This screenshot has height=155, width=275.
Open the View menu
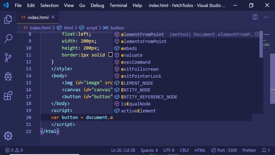(x=69, y=6)
